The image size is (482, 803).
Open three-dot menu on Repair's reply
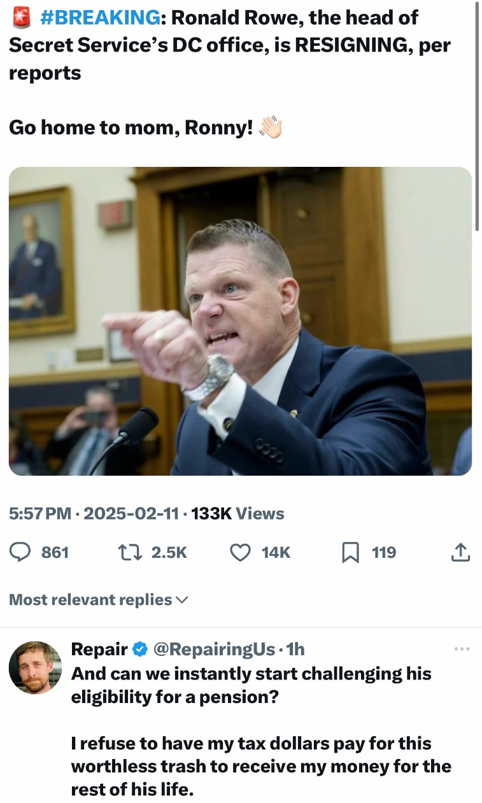coord(462,649)
